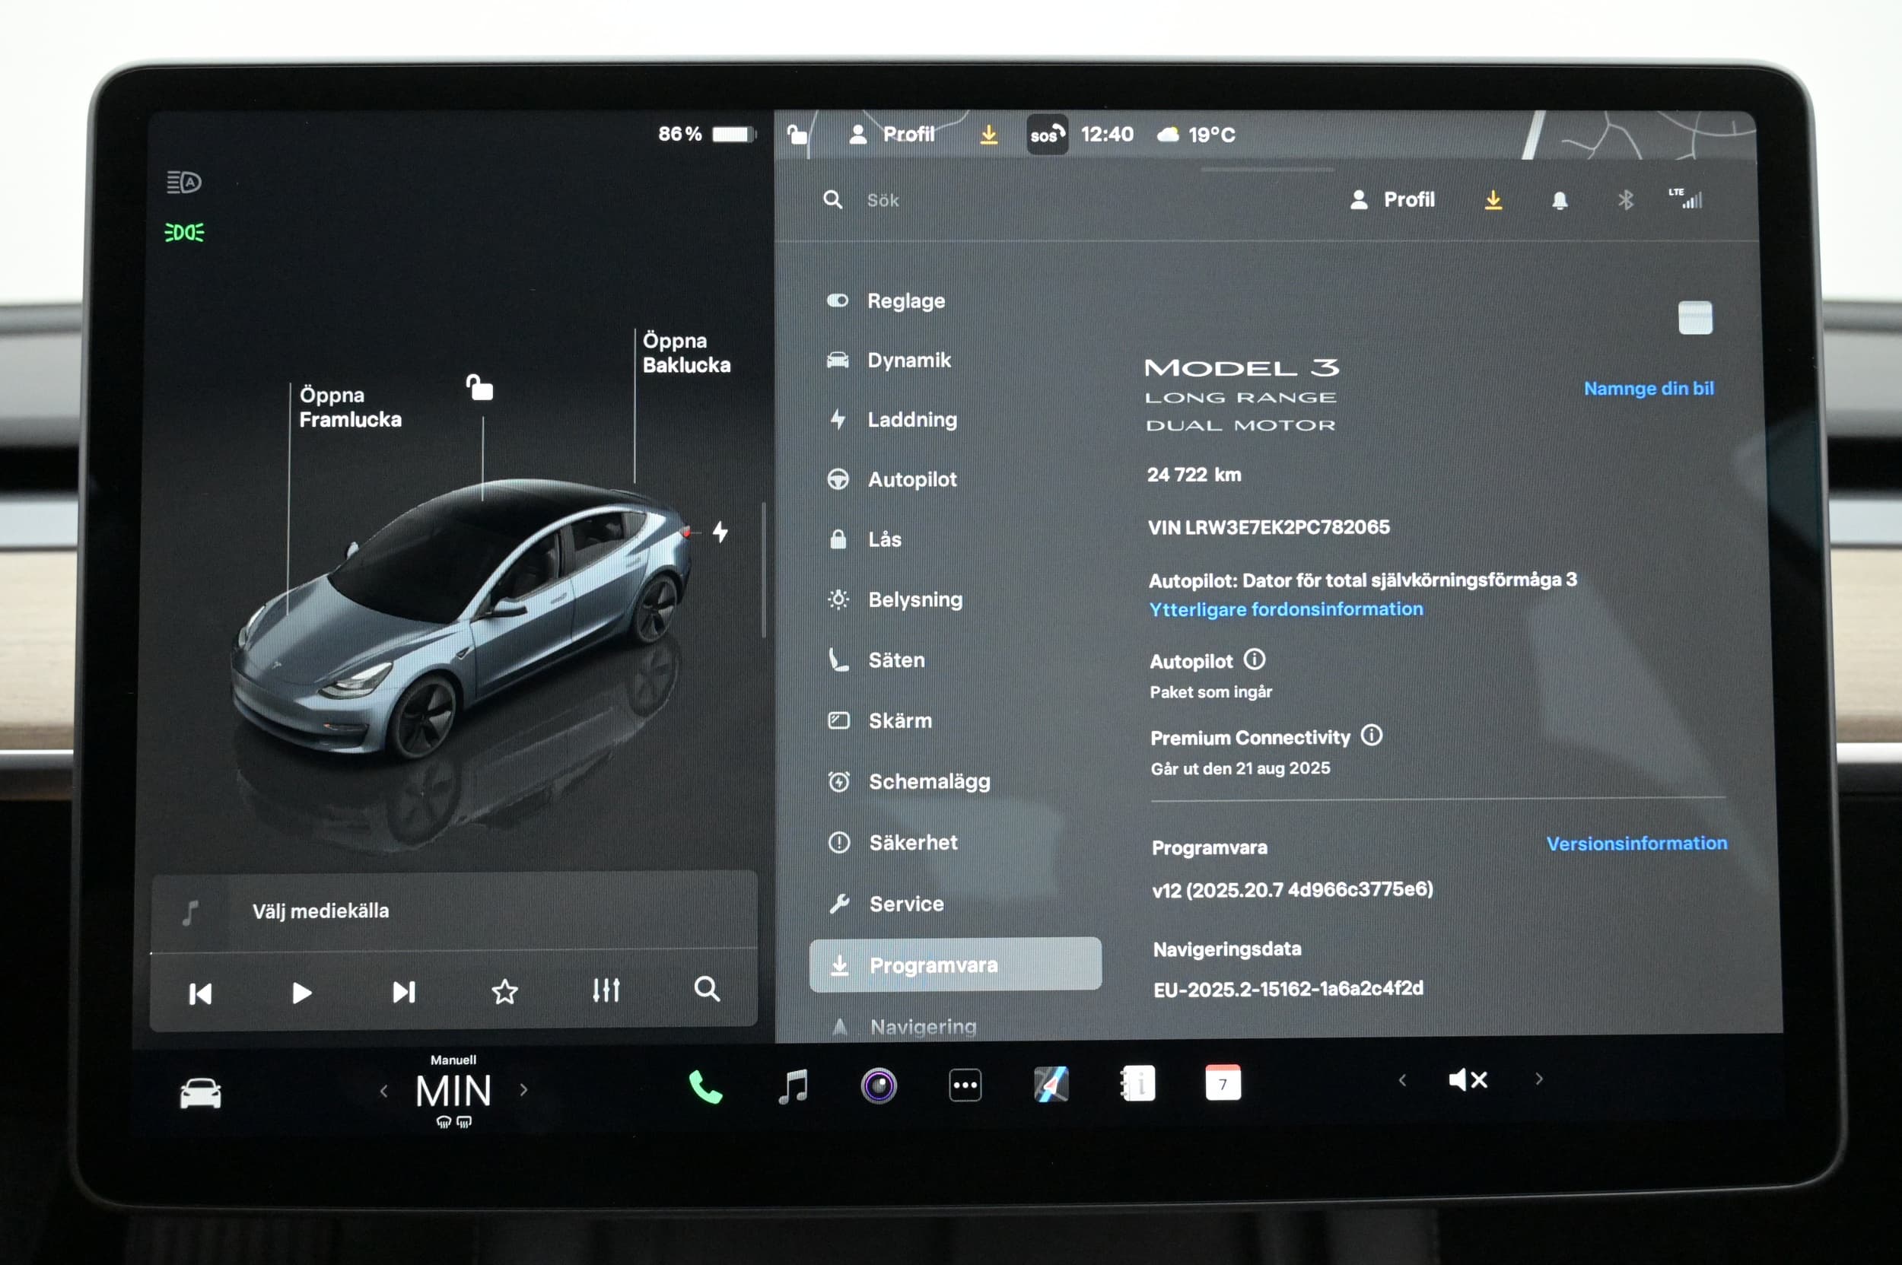Skip to previous track
1902x1265 pixels.
point(200,994)
